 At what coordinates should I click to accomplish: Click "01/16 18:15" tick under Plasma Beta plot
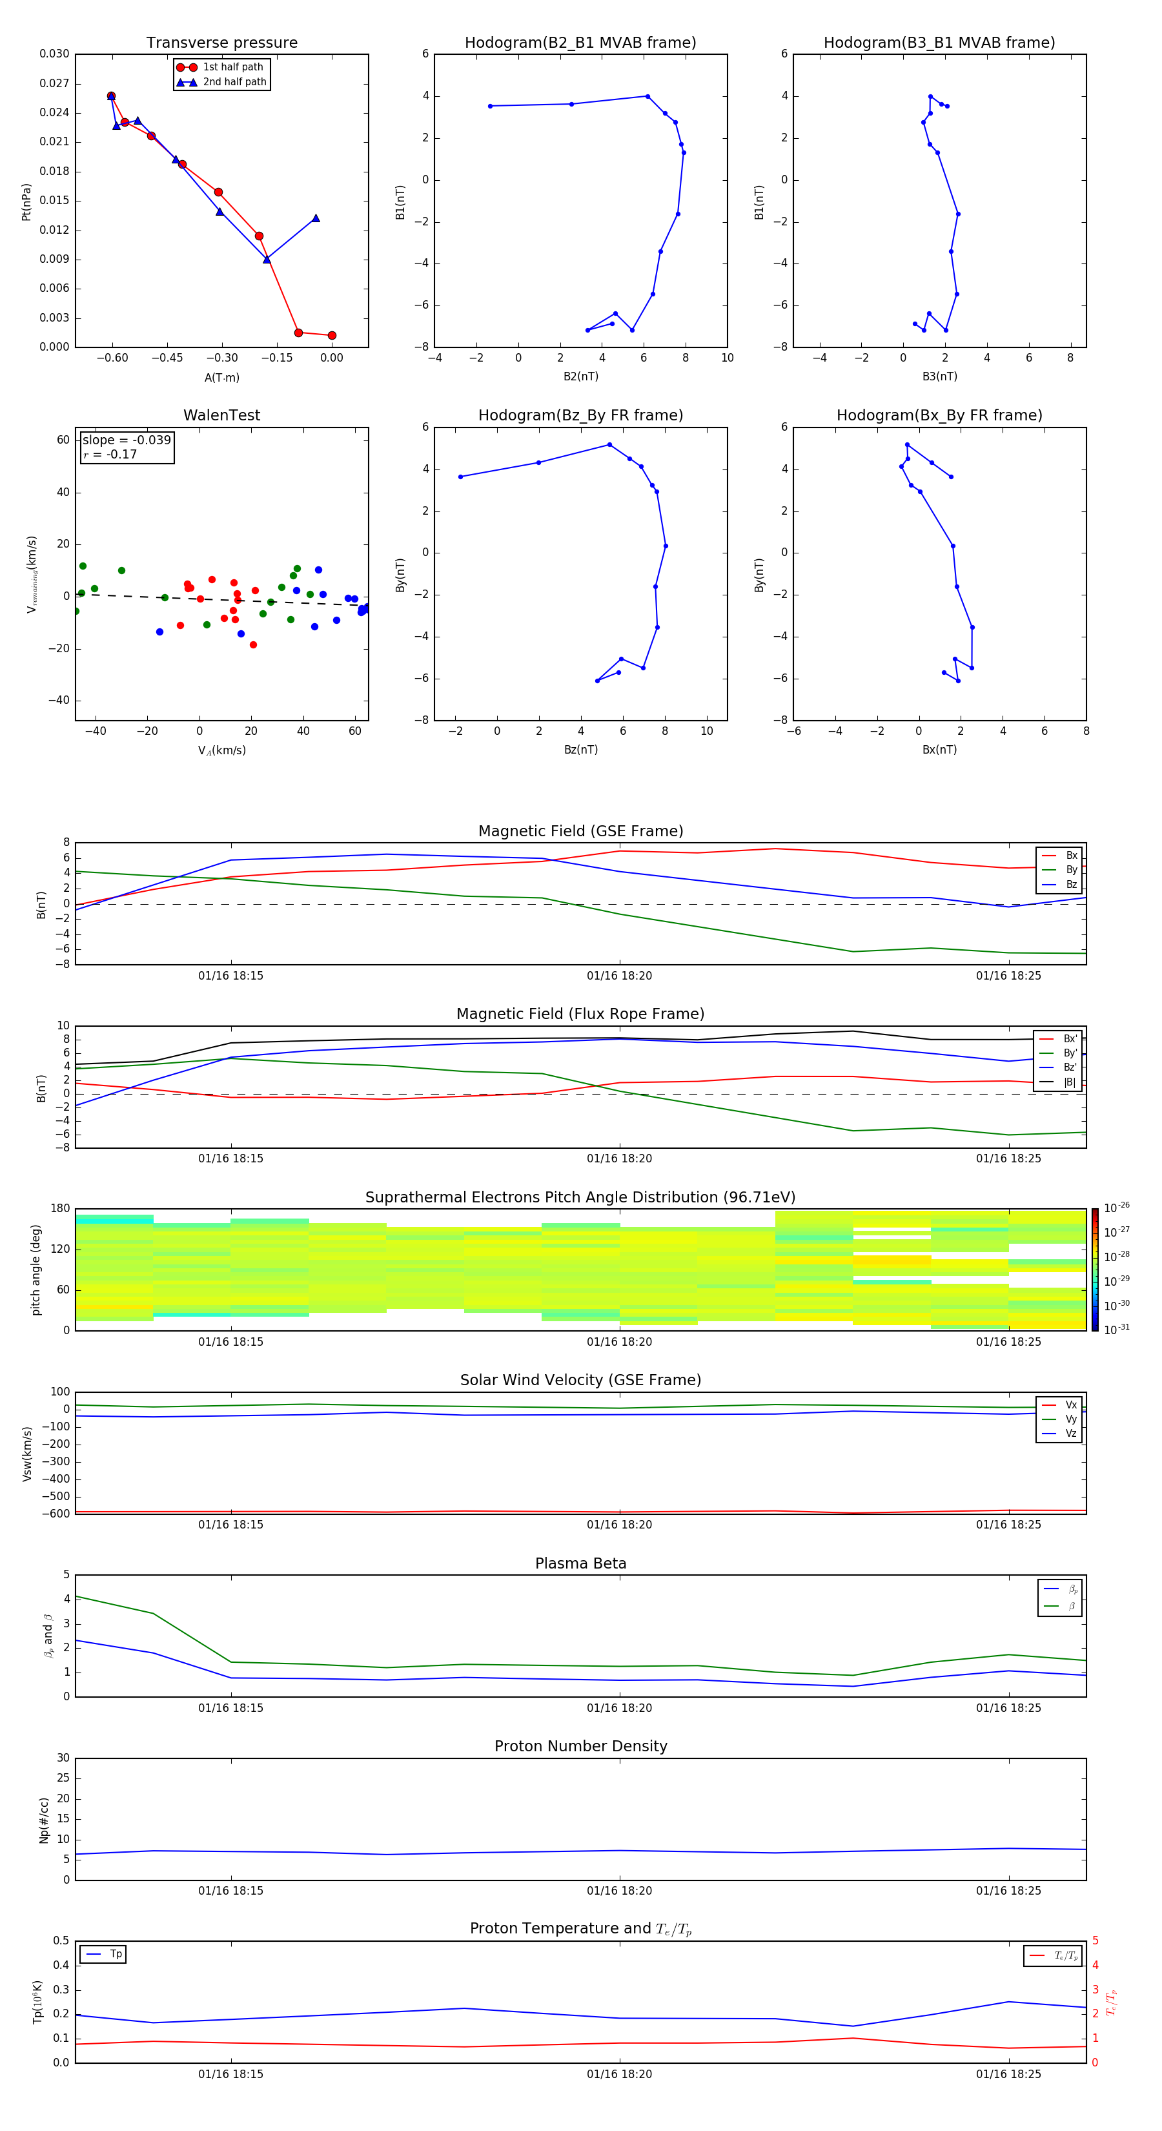tap(230, 1708)
